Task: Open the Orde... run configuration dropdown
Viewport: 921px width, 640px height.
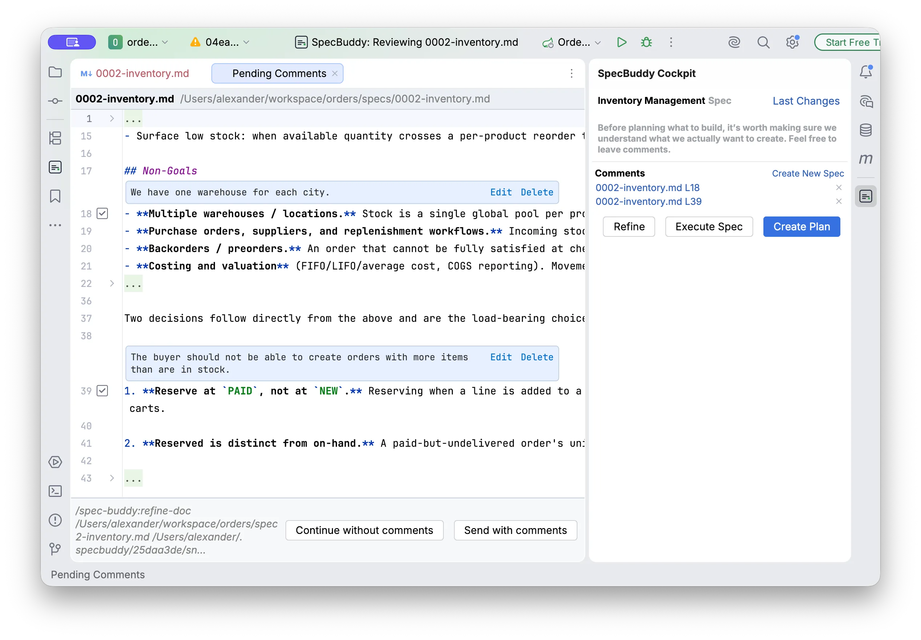Action: (x=571, y=42)
